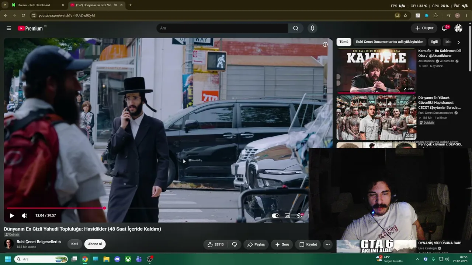Open the CECOT prison video thumbnail

point(376,118)
